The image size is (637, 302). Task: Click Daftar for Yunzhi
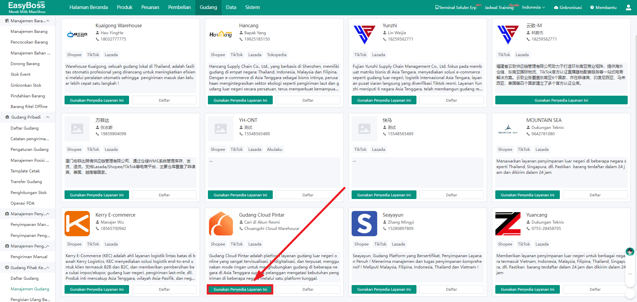pos(451,100)
